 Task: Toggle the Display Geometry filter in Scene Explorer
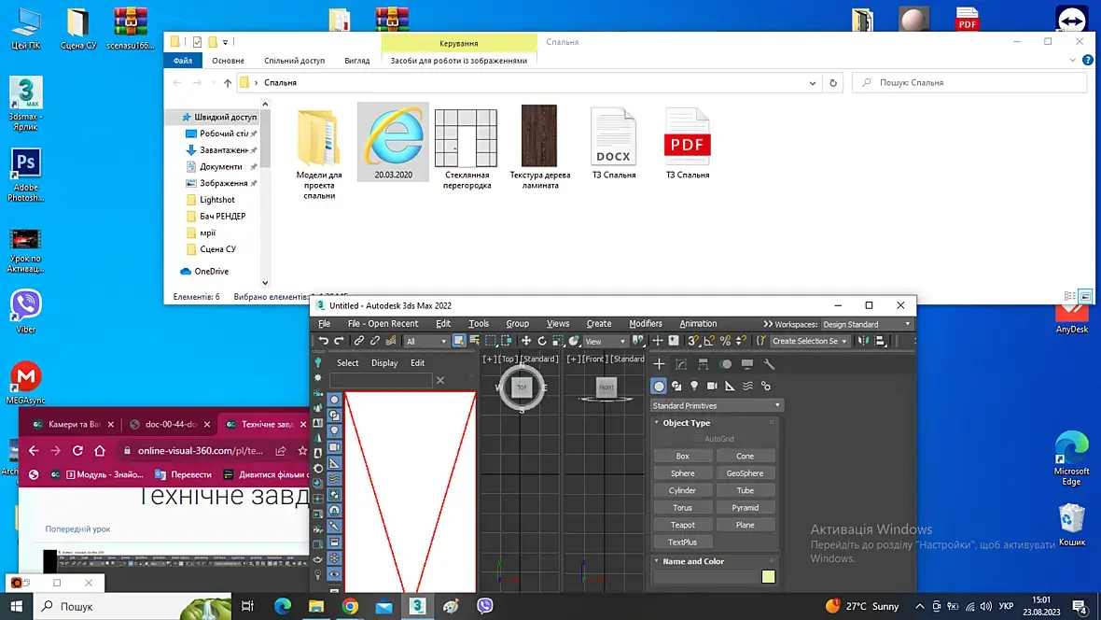(x=334, y=400)
